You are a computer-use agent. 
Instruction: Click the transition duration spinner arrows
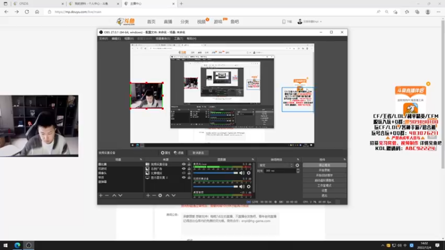[x=298, y=171]
